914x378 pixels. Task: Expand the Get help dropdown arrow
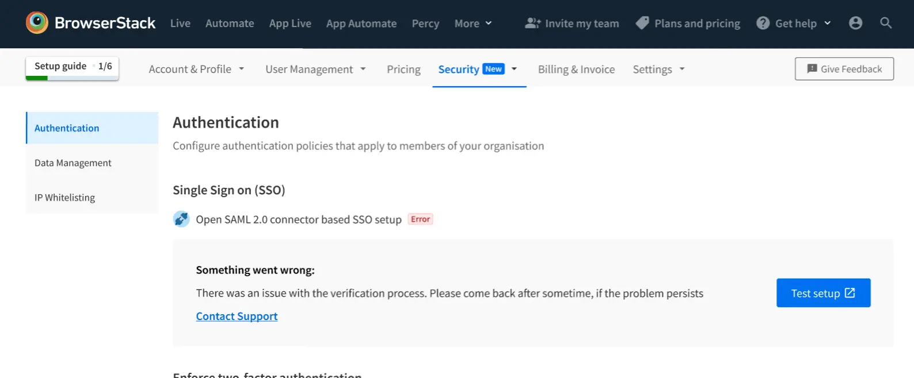(x=828, y=23)
